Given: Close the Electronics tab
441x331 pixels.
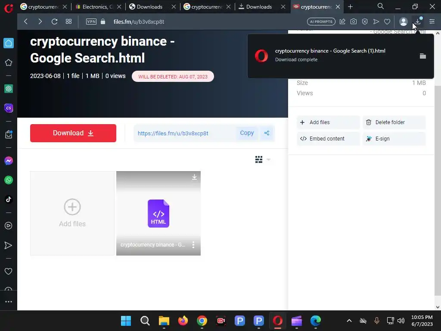Looking at the screenshot, I should point(119,7).
